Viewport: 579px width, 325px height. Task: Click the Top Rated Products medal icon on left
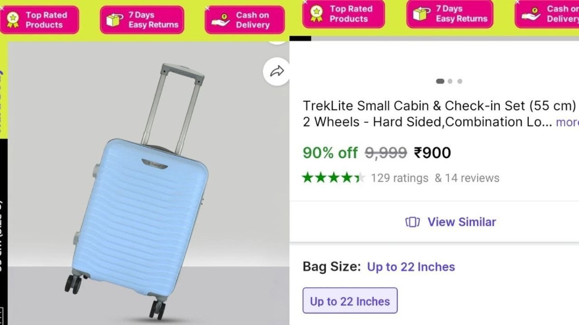click(13, 20)
